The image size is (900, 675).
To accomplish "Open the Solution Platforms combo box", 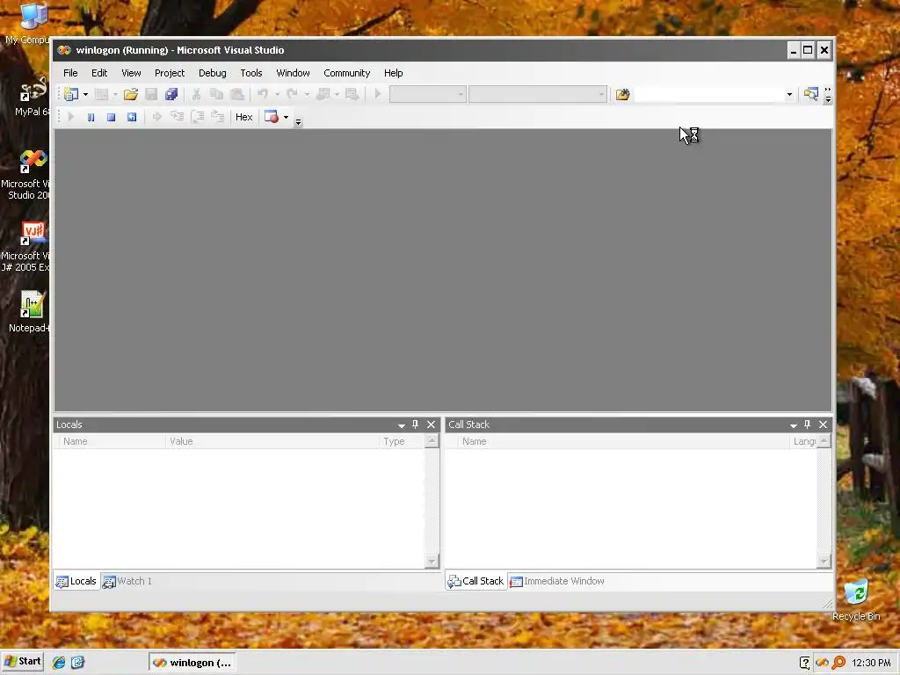I will point(537,94).
